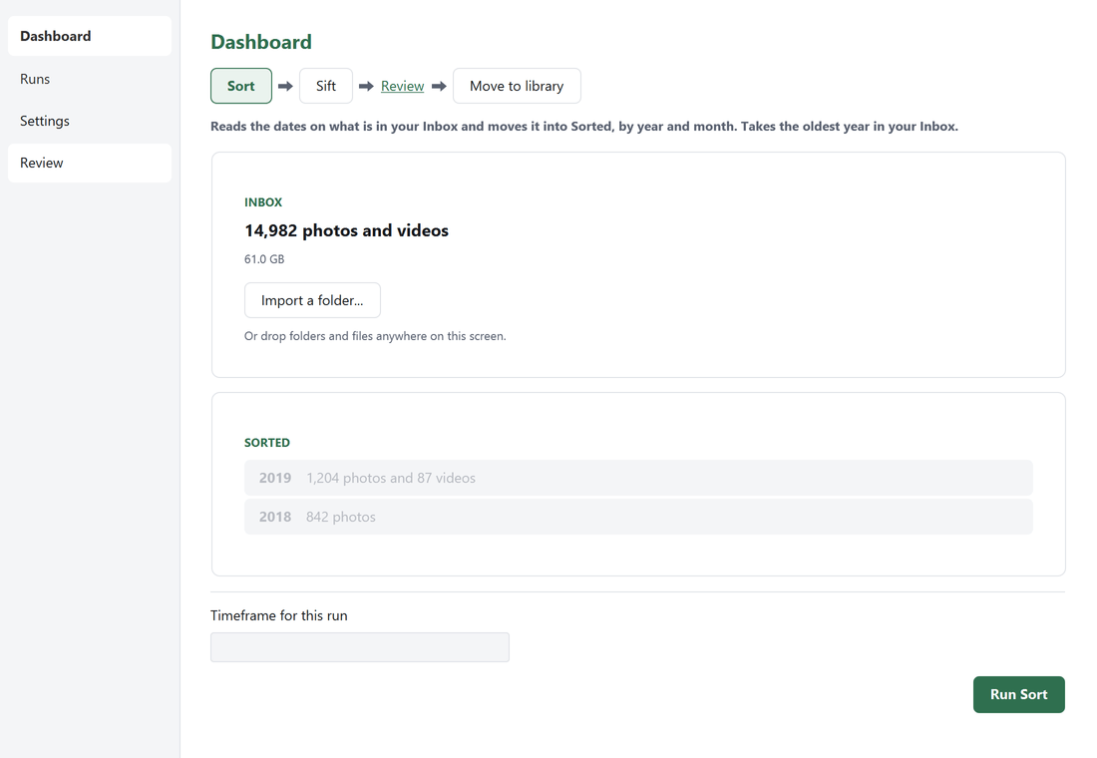
Task: Click the 61.0 GB inbox size
Action: tap(264, 259)
